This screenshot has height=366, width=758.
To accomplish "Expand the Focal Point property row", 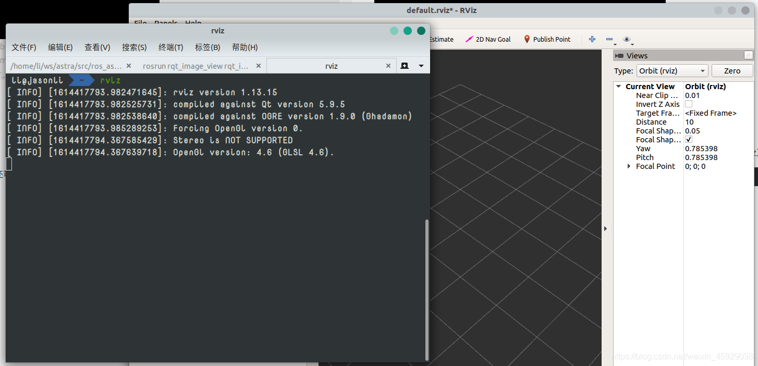I will (629, 166).
